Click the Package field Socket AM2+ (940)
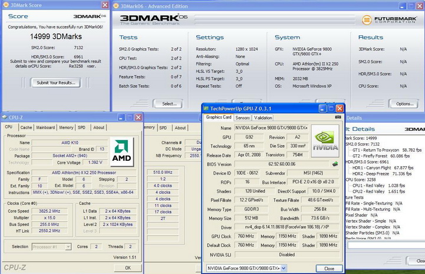Viewport: 425px width, 274px height. coord(70,156)
